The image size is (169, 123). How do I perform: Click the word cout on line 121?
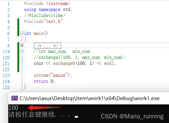click(39, 63)
